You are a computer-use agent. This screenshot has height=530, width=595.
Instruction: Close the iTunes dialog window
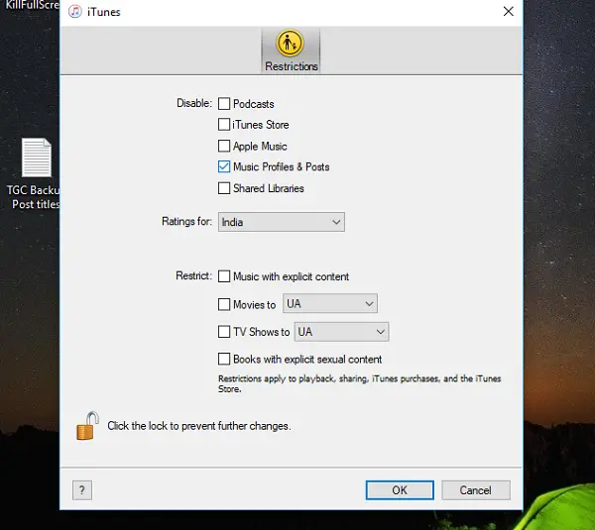(x=508, y=11)
